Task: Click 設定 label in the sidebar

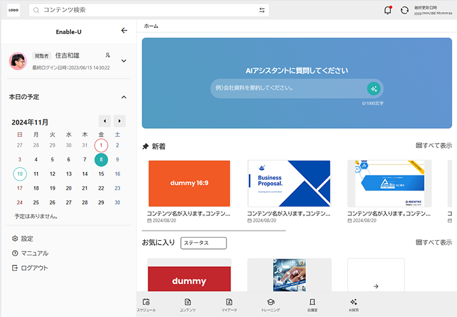Action: point(27,239)
